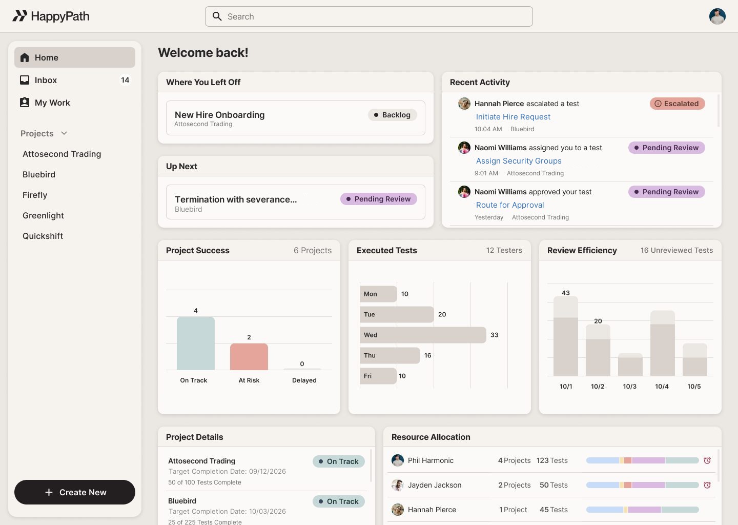
Task: Click the Thu bar in Executed Tests
Action: [390, 355]
